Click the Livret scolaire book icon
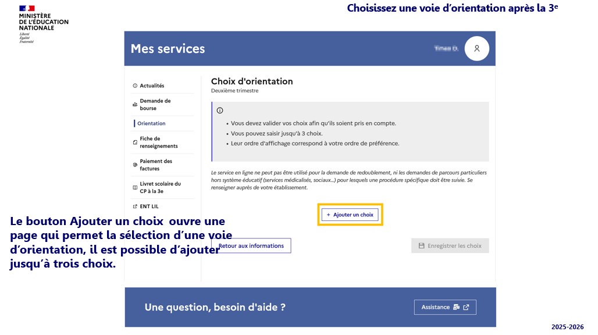Viewport: 598px width, 335px height. pyautogui.click(x=135, y=188)
